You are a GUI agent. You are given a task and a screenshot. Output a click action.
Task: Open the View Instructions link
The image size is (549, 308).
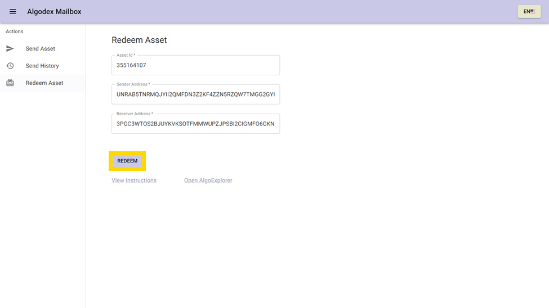tap(134, 180)
